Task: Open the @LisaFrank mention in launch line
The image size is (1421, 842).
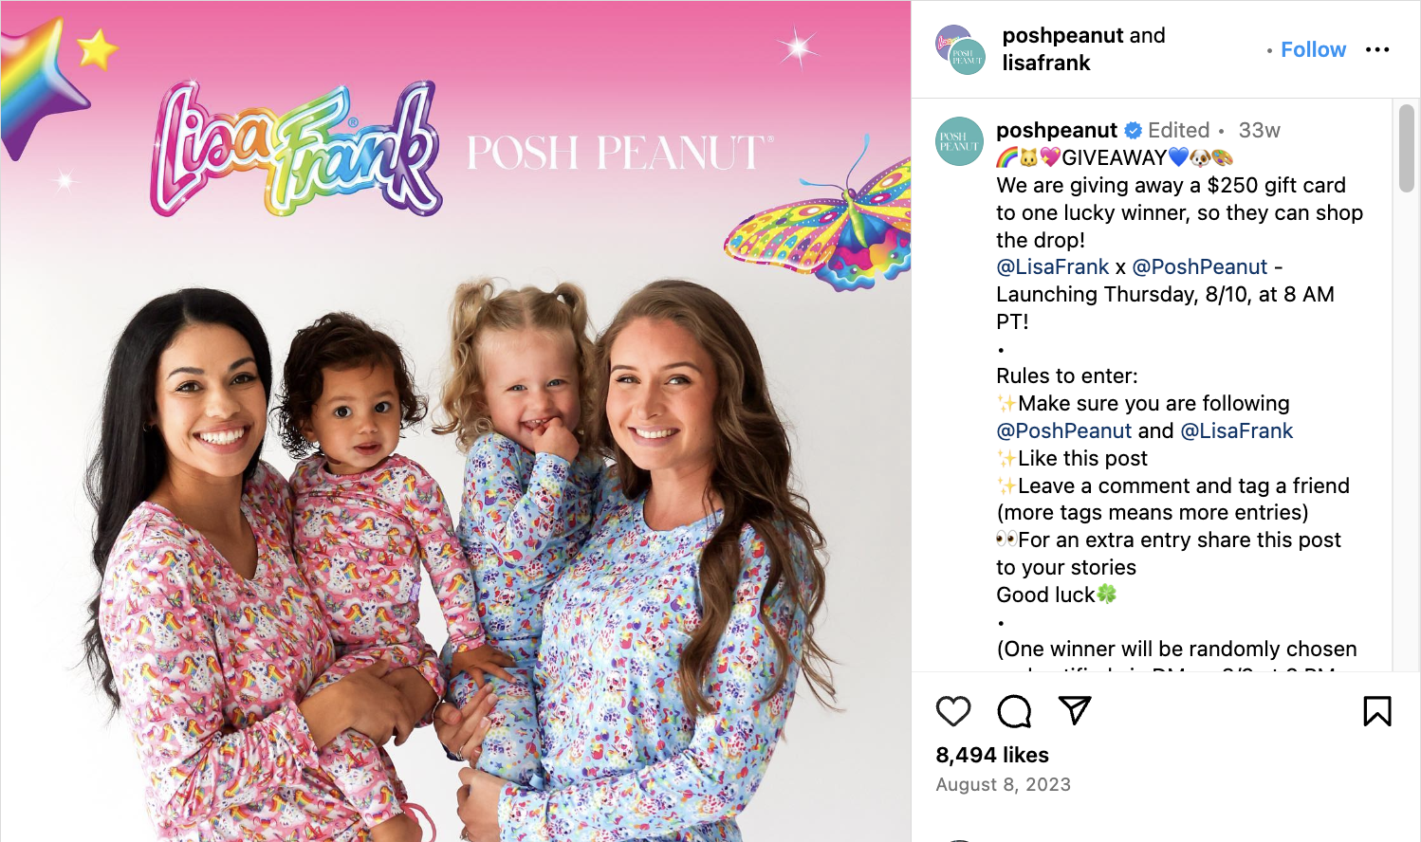Action: [x=1053, y=266]
